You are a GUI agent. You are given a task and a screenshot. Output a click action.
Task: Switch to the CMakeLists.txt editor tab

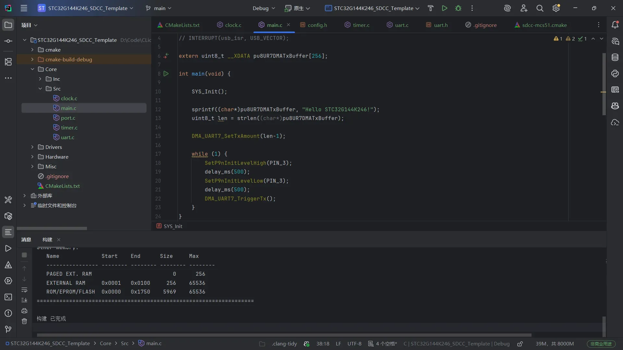(x=182, y=25)
